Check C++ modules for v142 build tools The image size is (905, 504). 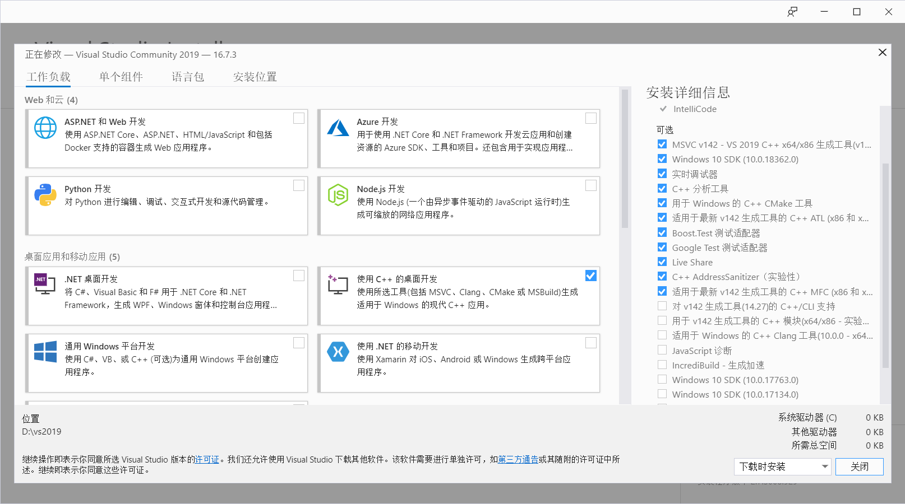(x=662, y=321)
